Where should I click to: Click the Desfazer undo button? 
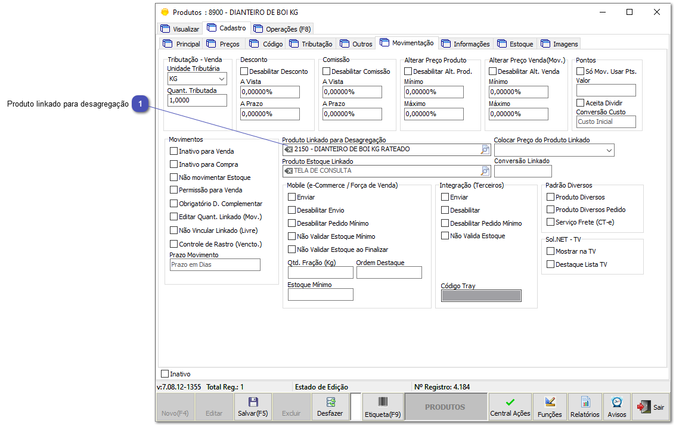click(330, 407)
